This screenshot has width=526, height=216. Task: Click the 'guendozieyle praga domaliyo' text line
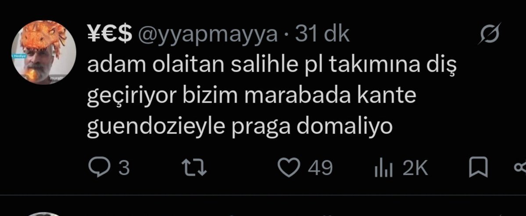point(240,128)
